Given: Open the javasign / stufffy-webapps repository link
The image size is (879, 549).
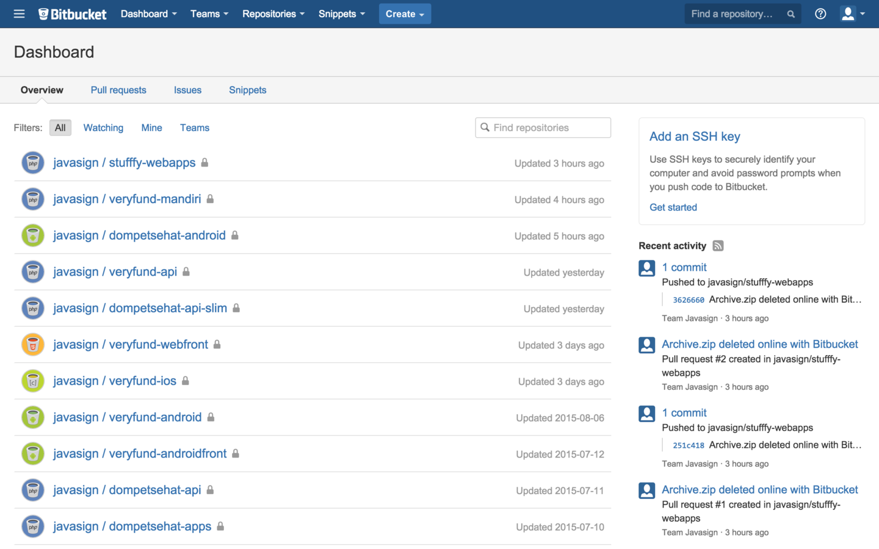Looking at the screenshot, I should point(125,163).
